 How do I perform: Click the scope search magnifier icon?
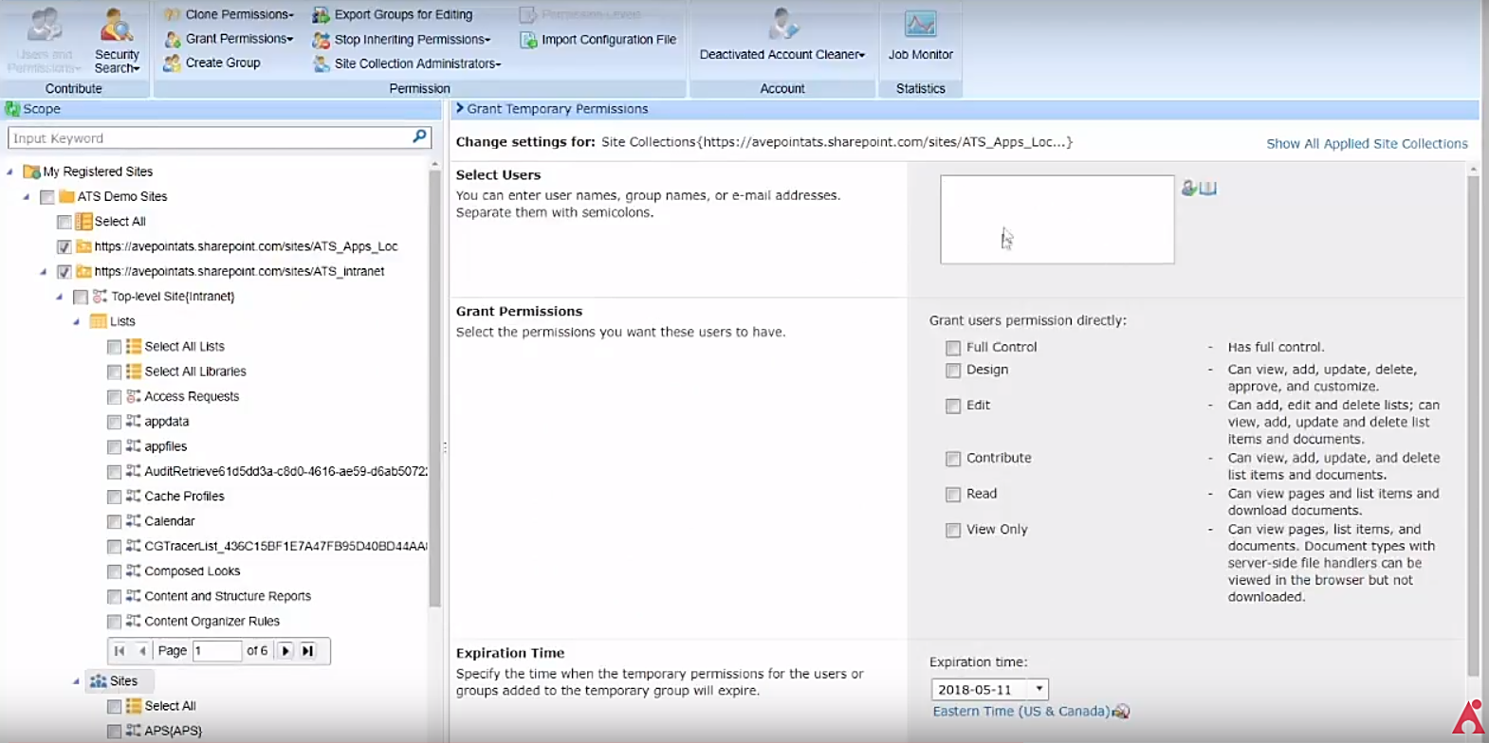pos(419,137)
